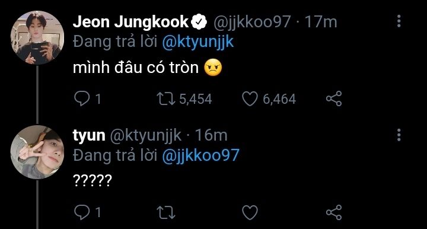Retweet tyun's ????? tweet
427x229 pixels.
click(166, 212)
